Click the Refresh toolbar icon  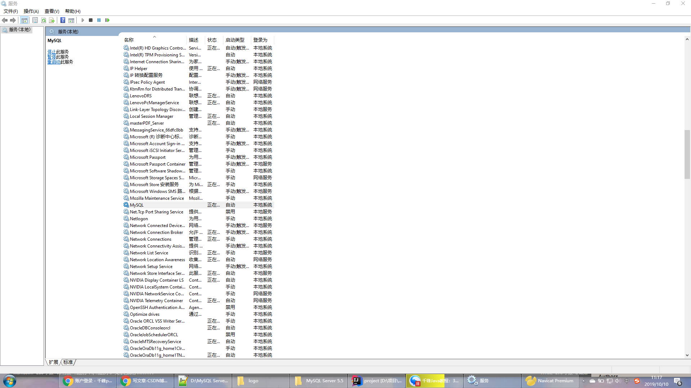(x=44, y=20)
